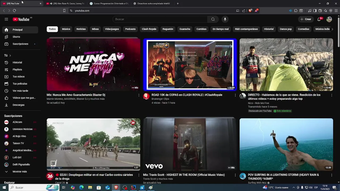The height and width of the screenshot is (191, 340).
Task: Open Ver más tarde in the sidebar
Action: point(20,91)
